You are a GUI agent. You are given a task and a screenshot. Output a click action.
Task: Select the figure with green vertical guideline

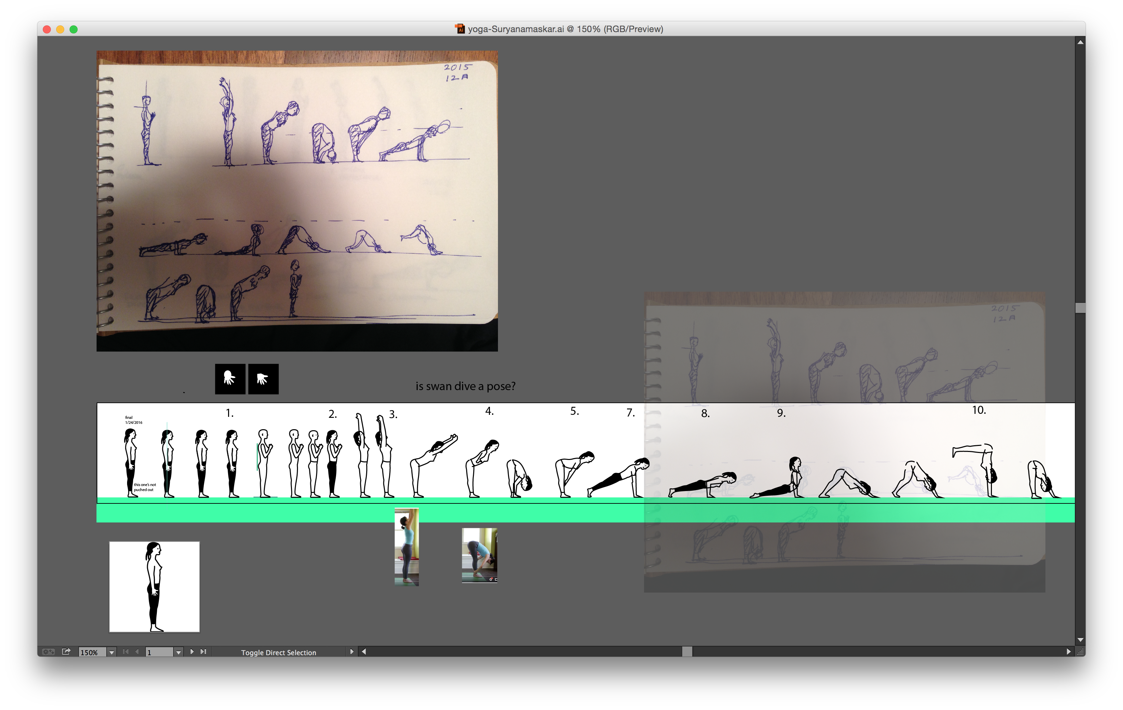168,463
